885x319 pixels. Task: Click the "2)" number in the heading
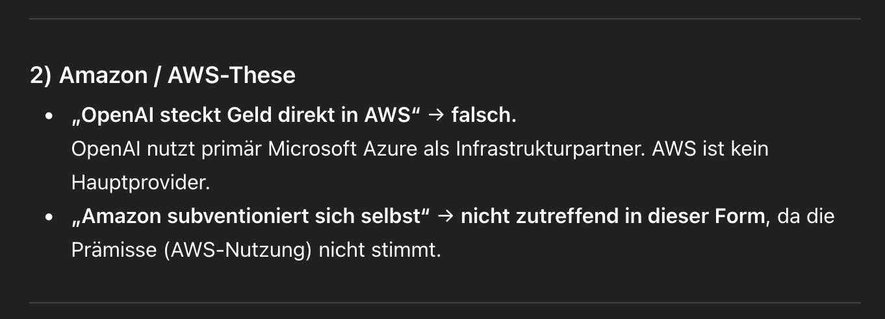coord(41,76)
